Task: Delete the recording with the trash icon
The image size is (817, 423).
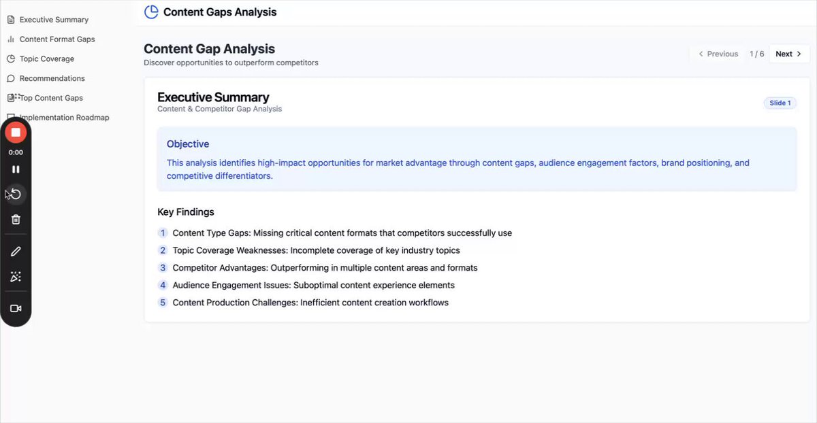Action: click(16, 219)
